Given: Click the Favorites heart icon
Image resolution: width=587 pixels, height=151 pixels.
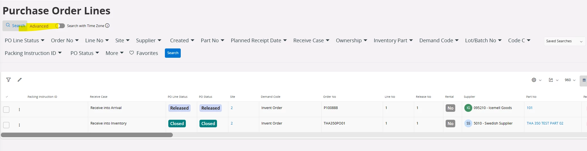Looking at the screenshot, I should click(x=131, y=53).
